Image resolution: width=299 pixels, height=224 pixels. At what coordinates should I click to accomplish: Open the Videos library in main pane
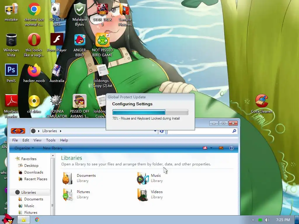pyautogui.click(x=150, y=195)
